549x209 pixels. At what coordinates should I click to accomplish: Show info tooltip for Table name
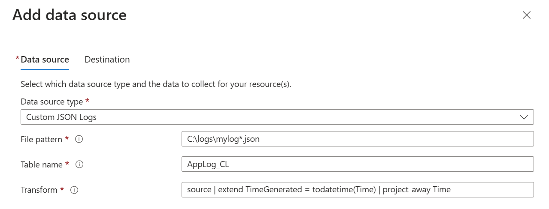tap(79, 164)
